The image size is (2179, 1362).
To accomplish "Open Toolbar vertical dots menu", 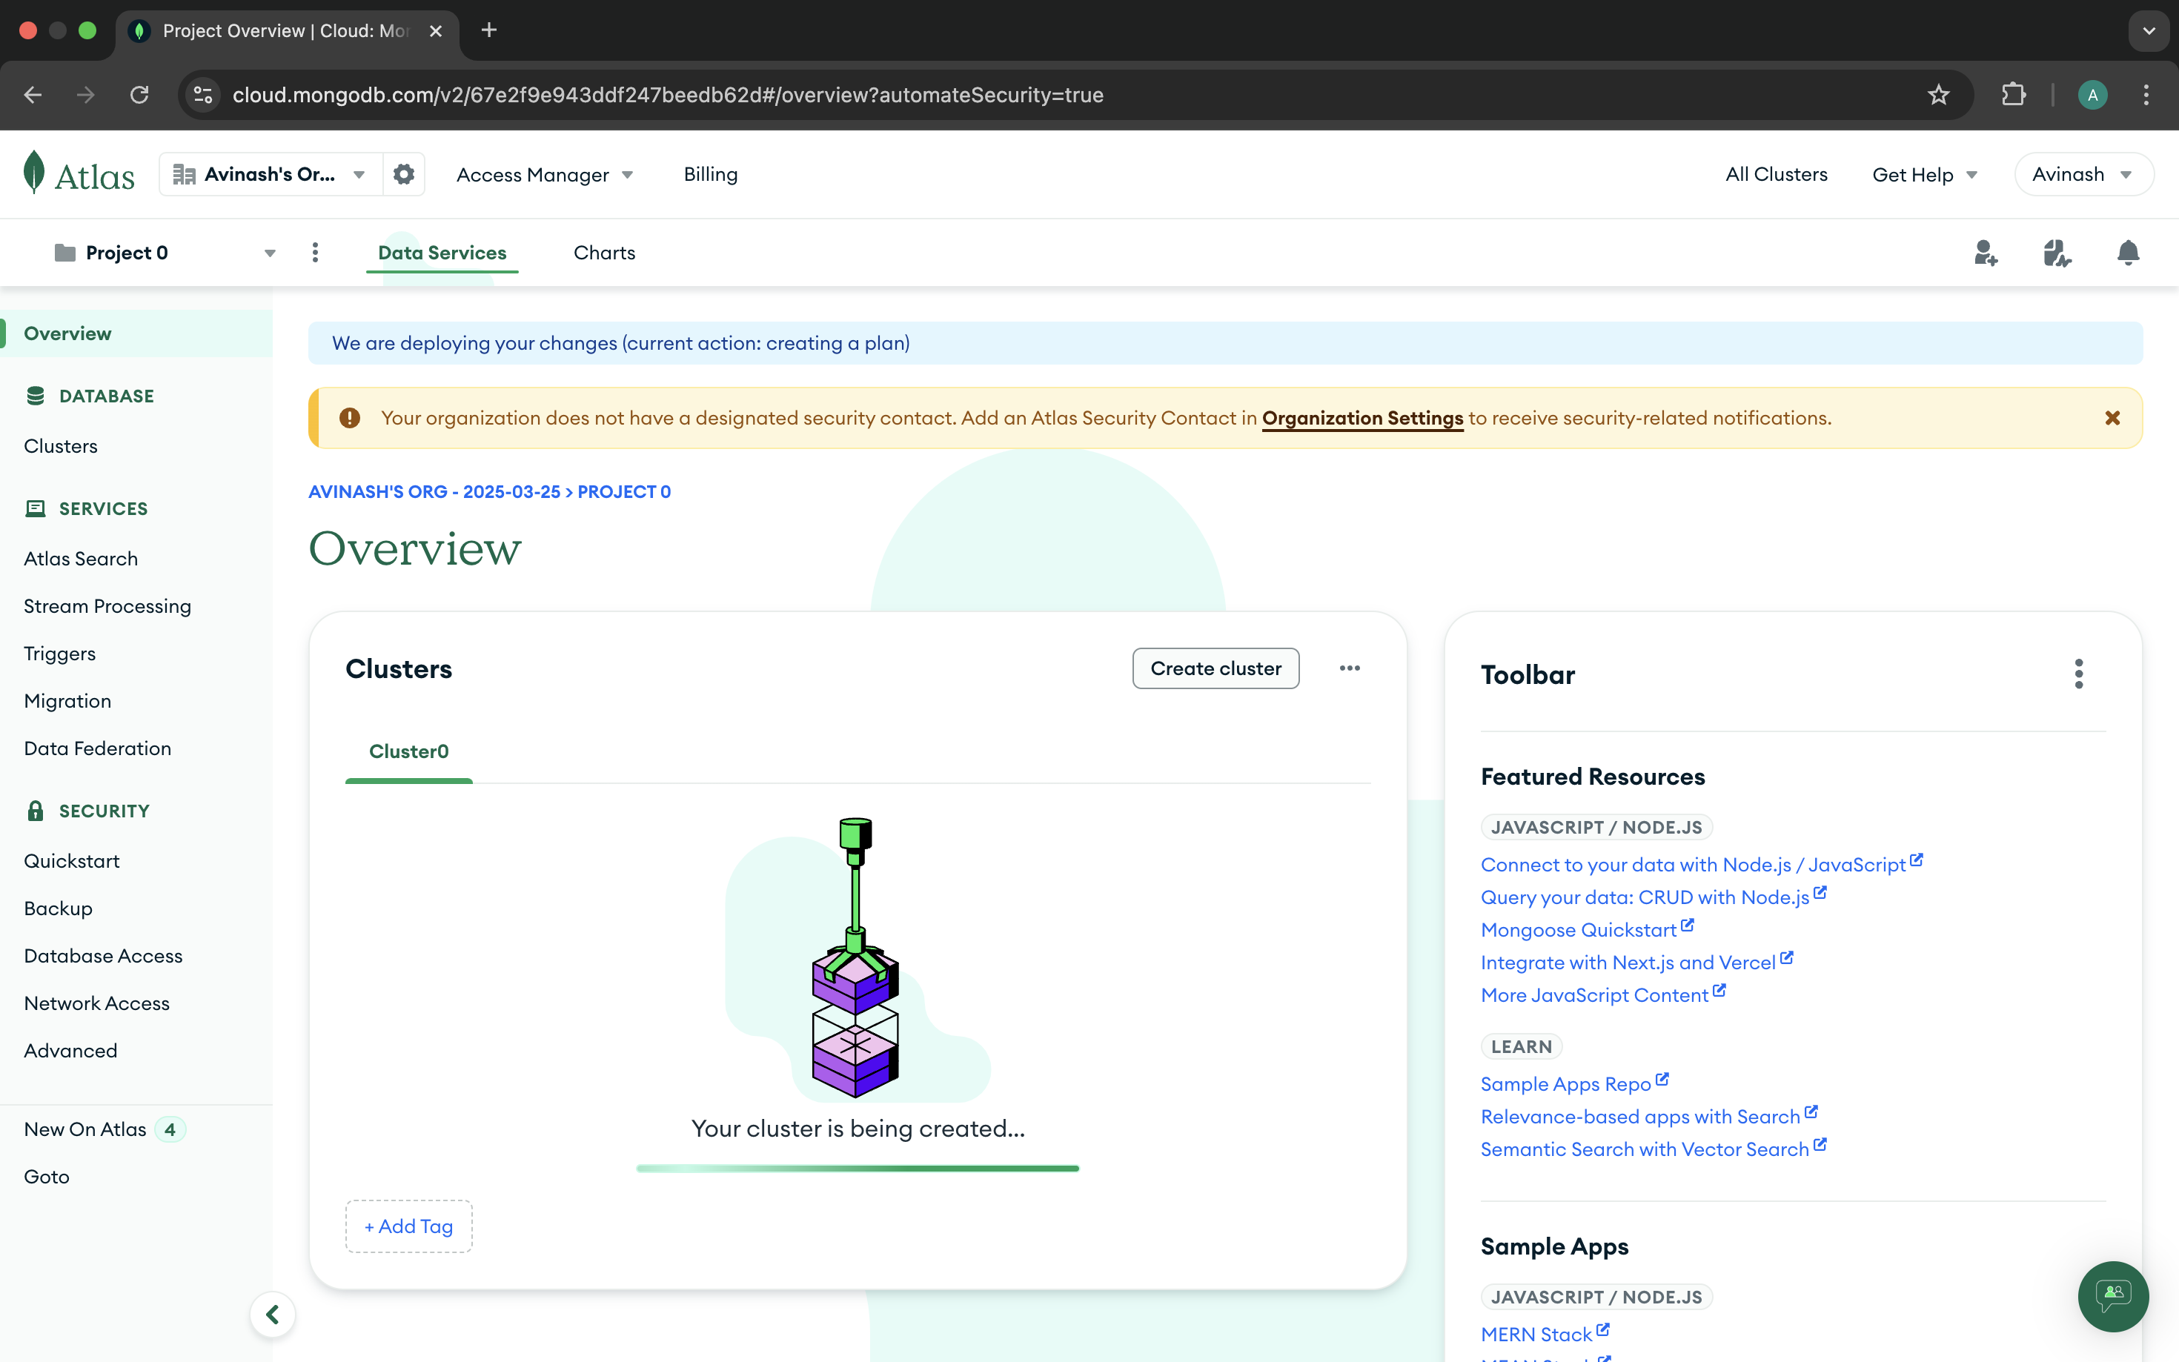I will pos(2078,674).
